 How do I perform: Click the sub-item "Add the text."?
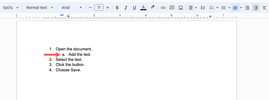click(80, 54)
